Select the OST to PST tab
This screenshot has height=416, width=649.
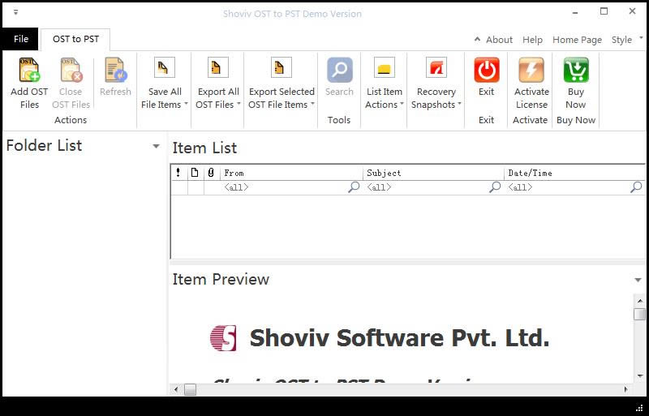point(75,39)
